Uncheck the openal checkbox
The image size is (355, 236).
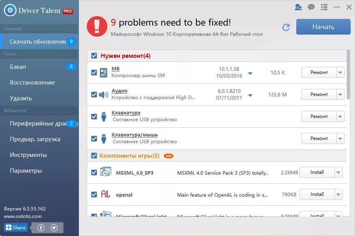pos(94,195)
